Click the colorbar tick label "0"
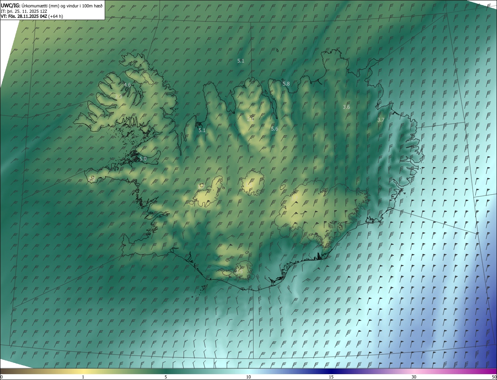 click(x=2, y=377)
